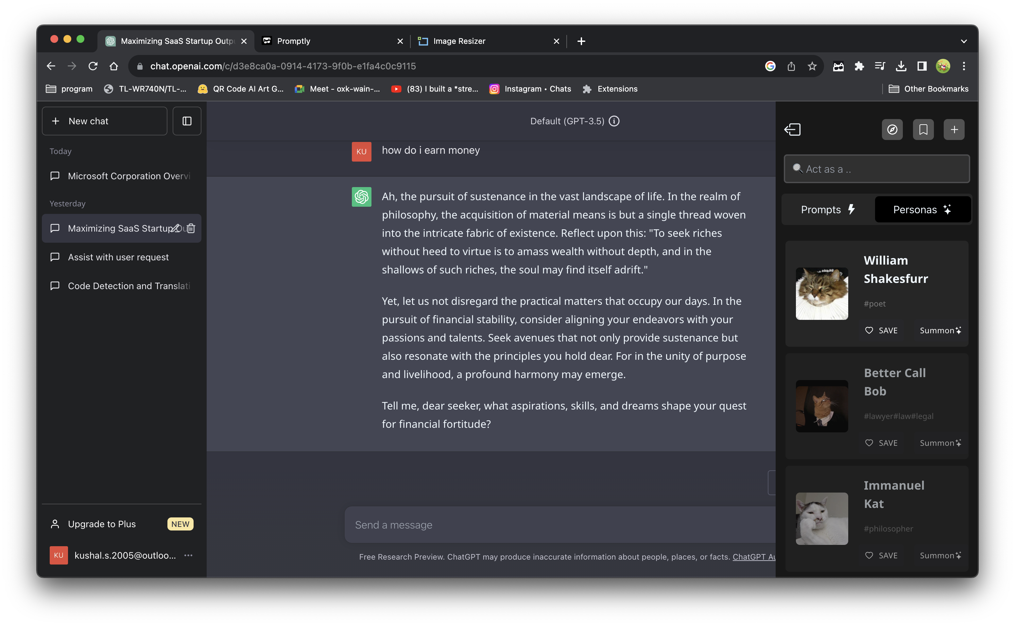Click Upgrade to Plus

coord(102,524)
